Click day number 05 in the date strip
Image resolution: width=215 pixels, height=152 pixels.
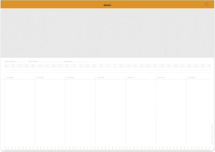pyautogui.click(x=33, y=66)
